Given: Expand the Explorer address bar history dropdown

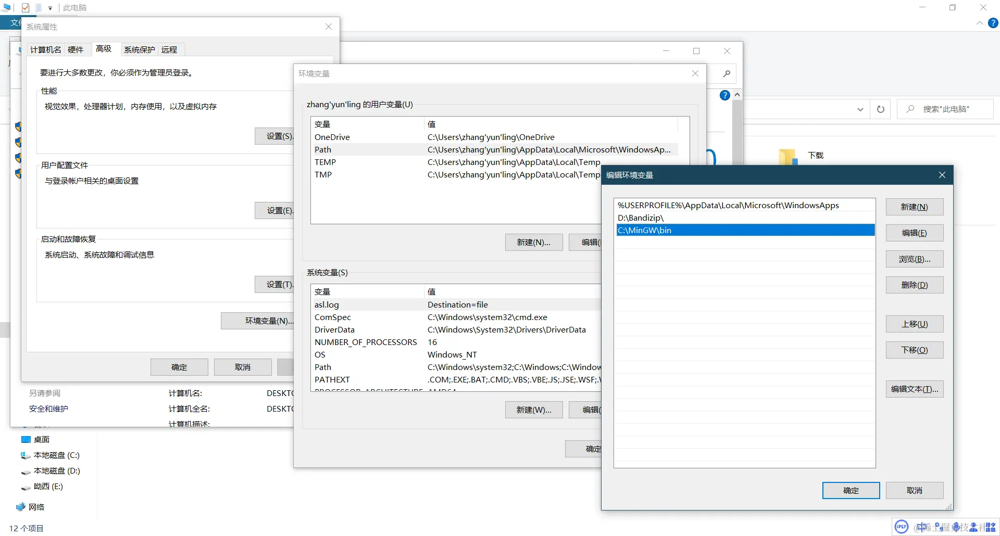Looking at the screenshot, I should click(860, 109).
